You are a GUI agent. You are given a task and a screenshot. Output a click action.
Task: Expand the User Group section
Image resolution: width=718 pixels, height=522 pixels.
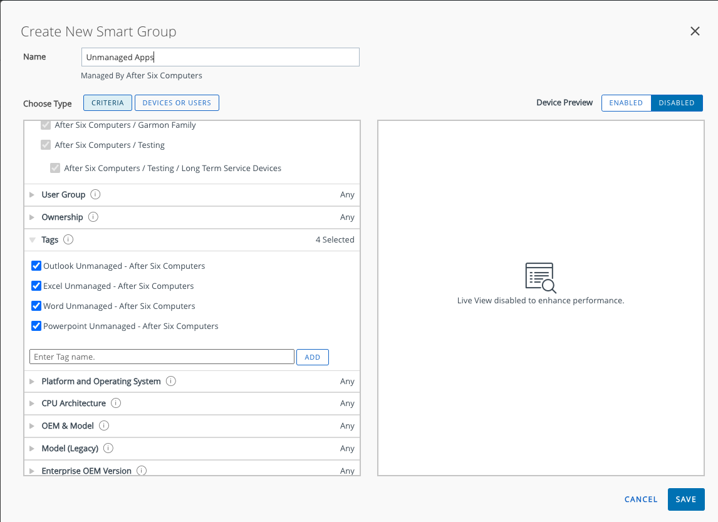31,195
